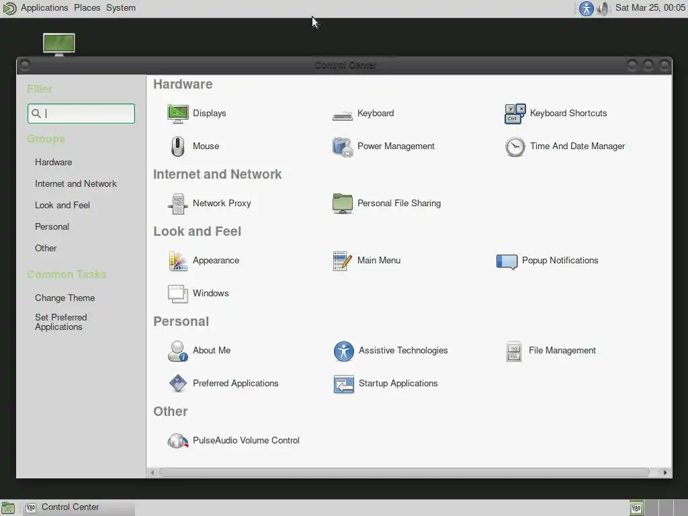Open the Startup Applications icon
This screenshot has width=688, height=516.
click(x=343, y=384)
